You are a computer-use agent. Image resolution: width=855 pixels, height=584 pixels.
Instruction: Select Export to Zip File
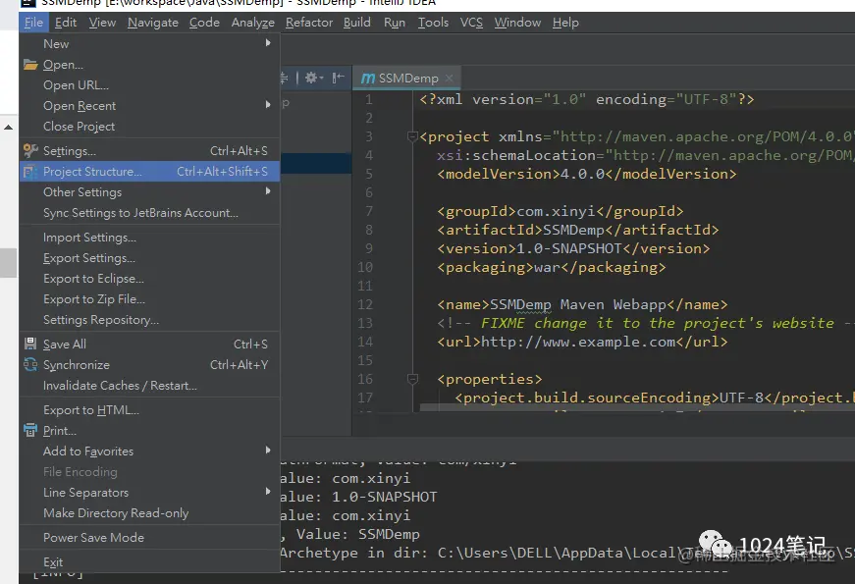point(149,299)
